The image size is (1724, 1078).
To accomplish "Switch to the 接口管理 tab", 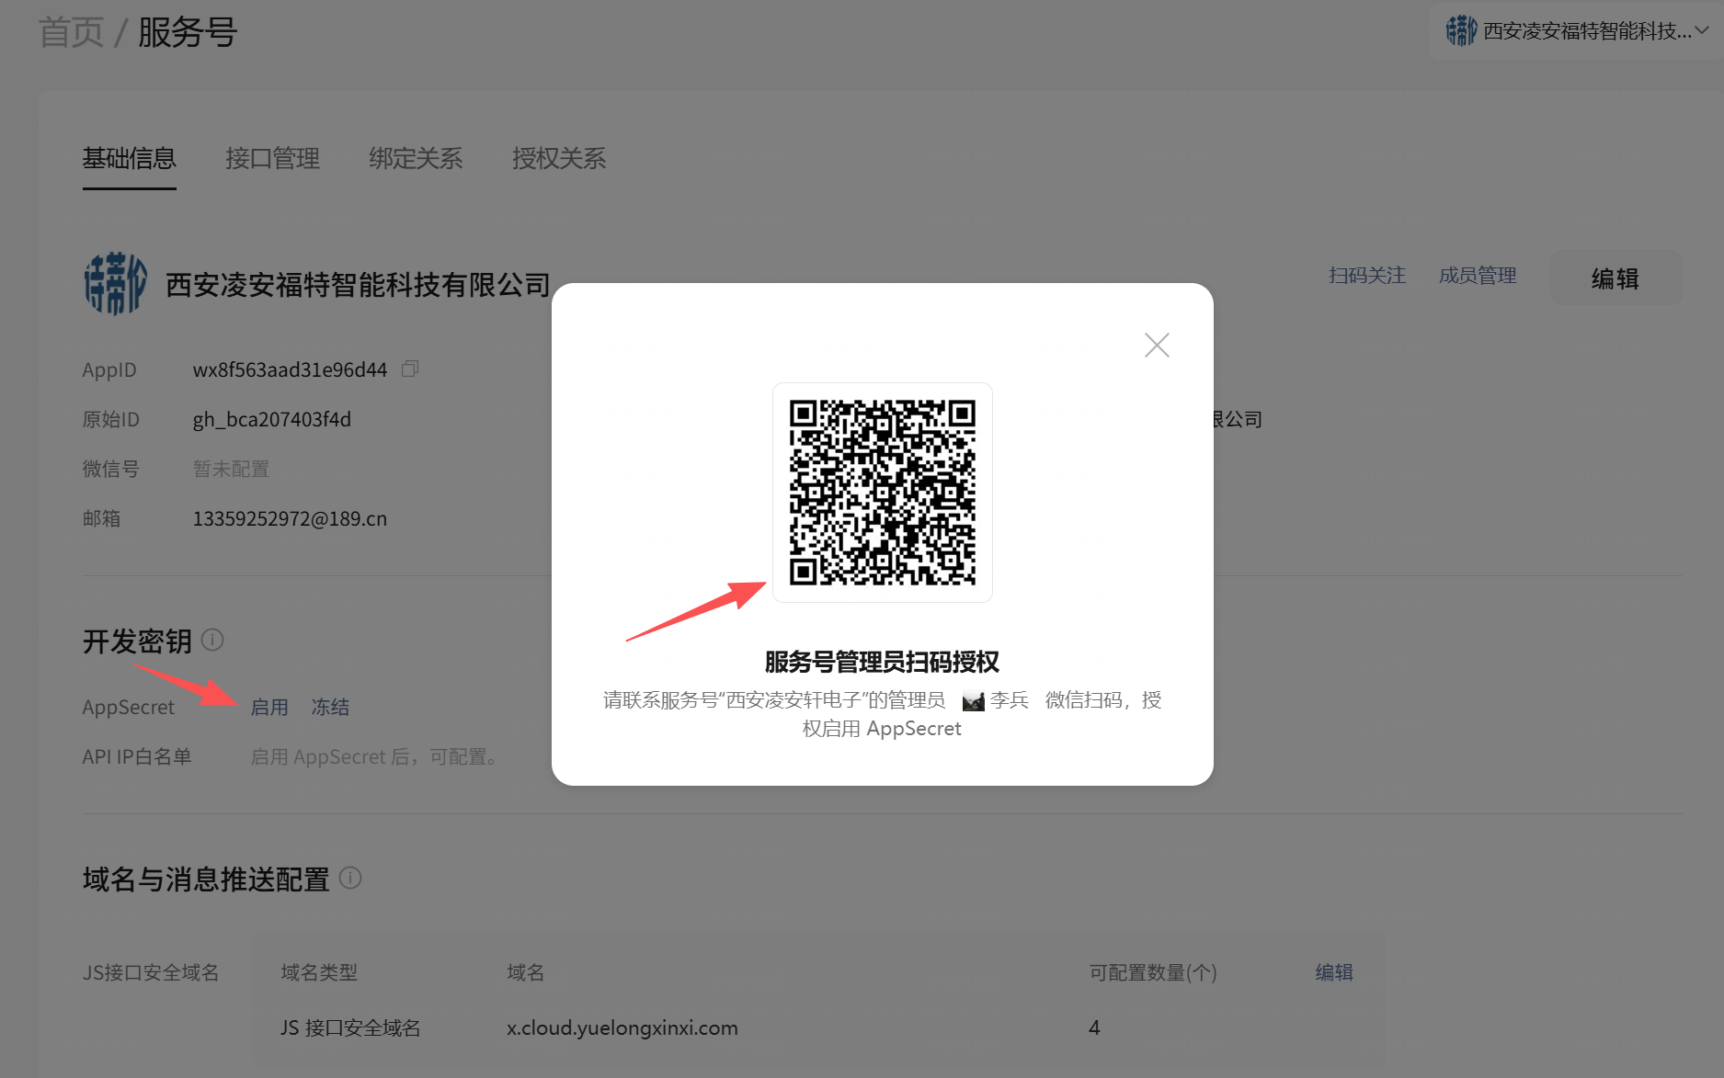I will coord(273,158).
